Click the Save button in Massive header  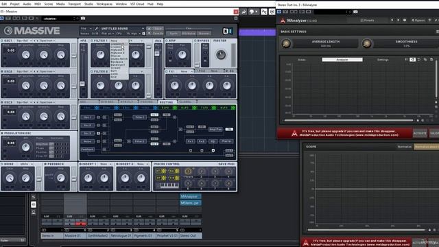(x=158, y=29)
